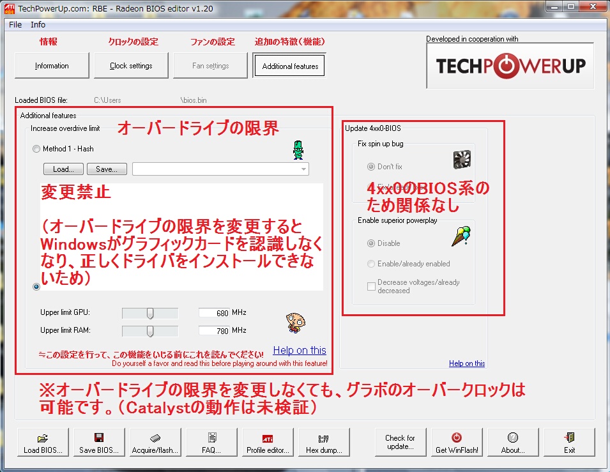The image size is (610, 472).
Task: Expand the hash method dropdown arrow
Action: point(303,169)
